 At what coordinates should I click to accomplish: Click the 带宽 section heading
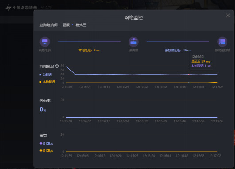(43, 135)
